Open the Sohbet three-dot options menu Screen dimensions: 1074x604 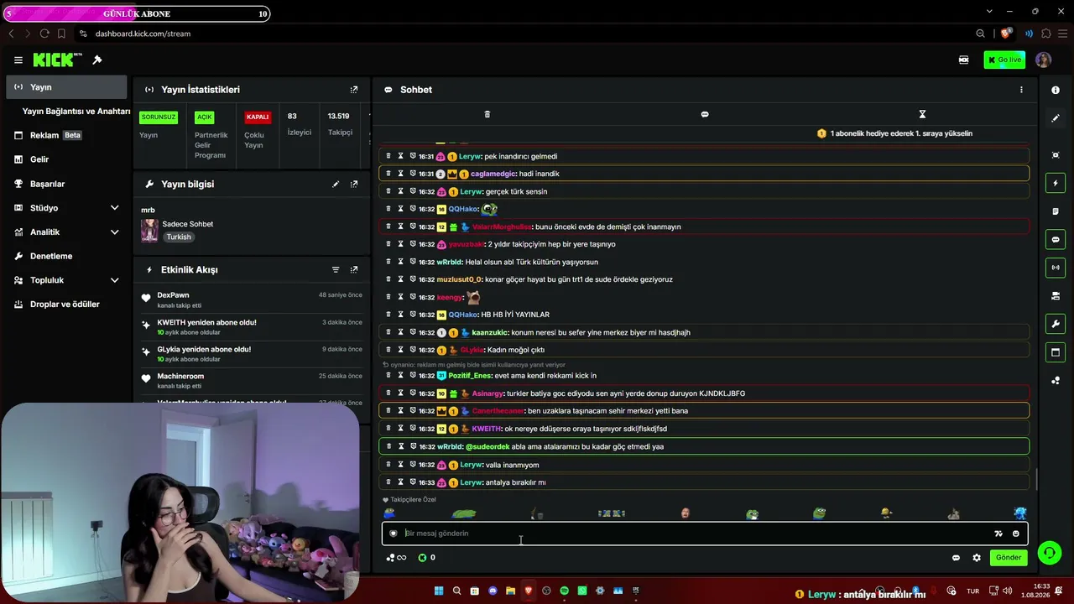pyautogui.click(x=1021, y=90)
